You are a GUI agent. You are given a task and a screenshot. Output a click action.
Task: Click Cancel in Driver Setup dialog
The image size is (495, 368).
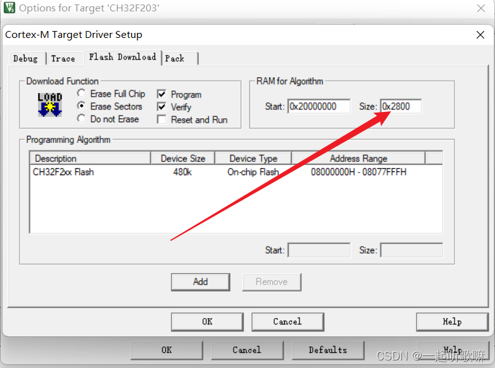(287, 322)
